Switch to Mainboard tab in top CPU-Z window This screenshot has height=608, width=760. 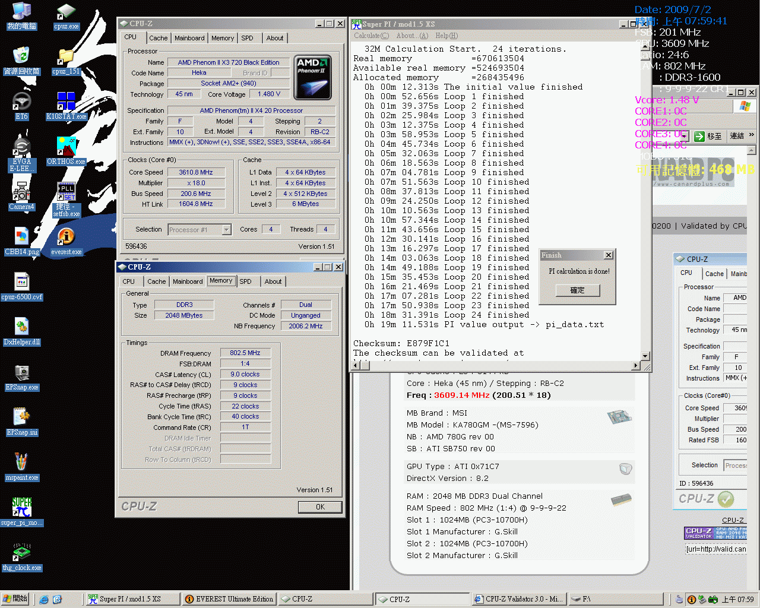click(189, 38)
